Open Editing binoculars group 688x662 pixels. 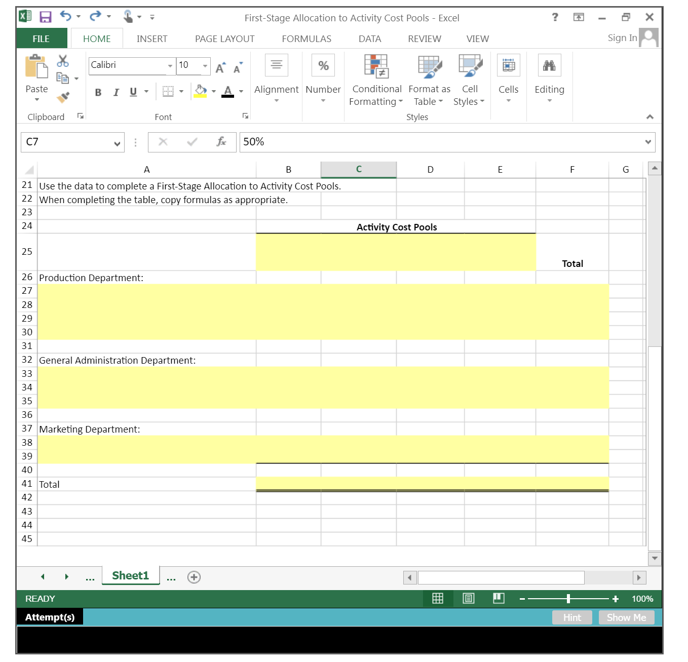(549, 65)
